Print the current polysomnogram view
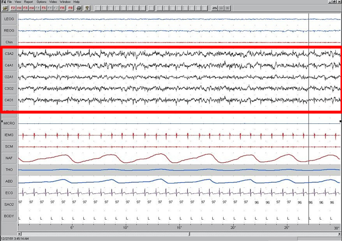Viewport: 342px width, 241px height. coord(79,8)
